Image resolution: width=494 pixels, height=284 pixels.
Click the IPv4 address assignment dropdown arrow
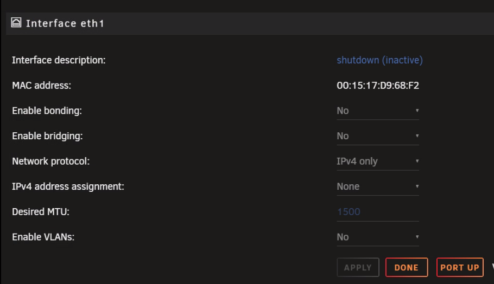pyautogui.click(x=417, y=186)
